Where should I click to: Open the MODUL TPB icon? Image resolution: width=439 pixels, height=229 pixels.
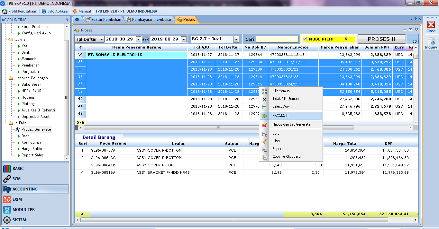click(x=7, y=210)
